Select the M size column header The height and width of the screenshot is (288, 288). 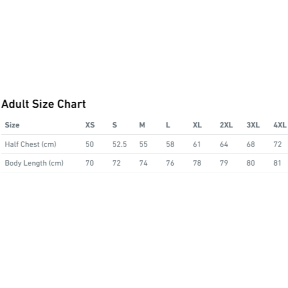click(142, 125)
